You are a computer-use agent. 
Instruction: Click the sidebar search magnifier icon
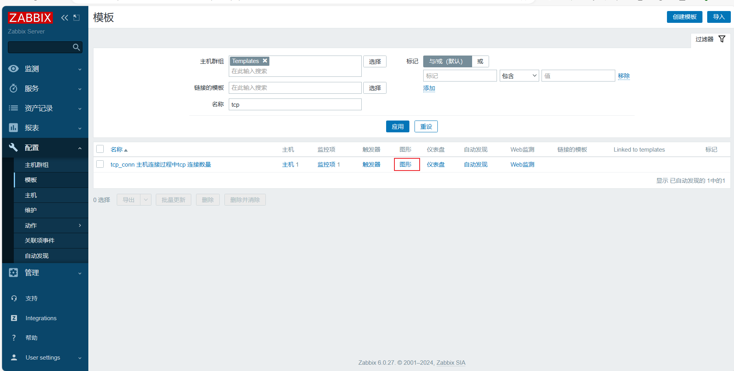click(77, 47)
